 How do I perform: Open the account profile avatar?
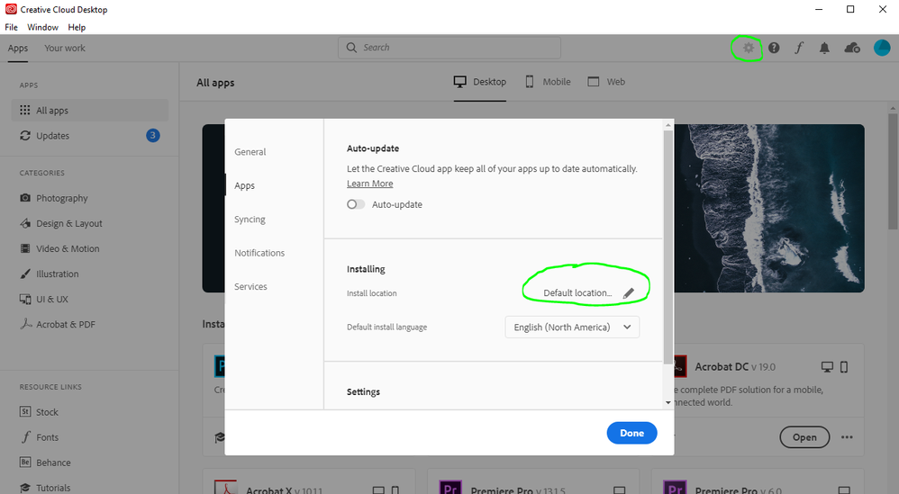882,48
